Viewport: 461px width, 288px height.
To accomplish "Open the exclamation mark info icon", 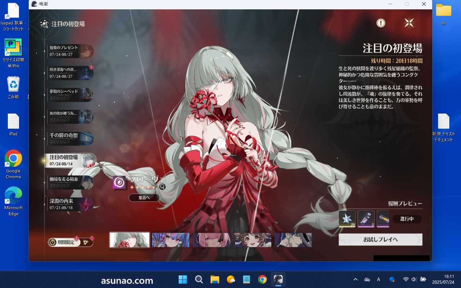I will tap(381, 23).
